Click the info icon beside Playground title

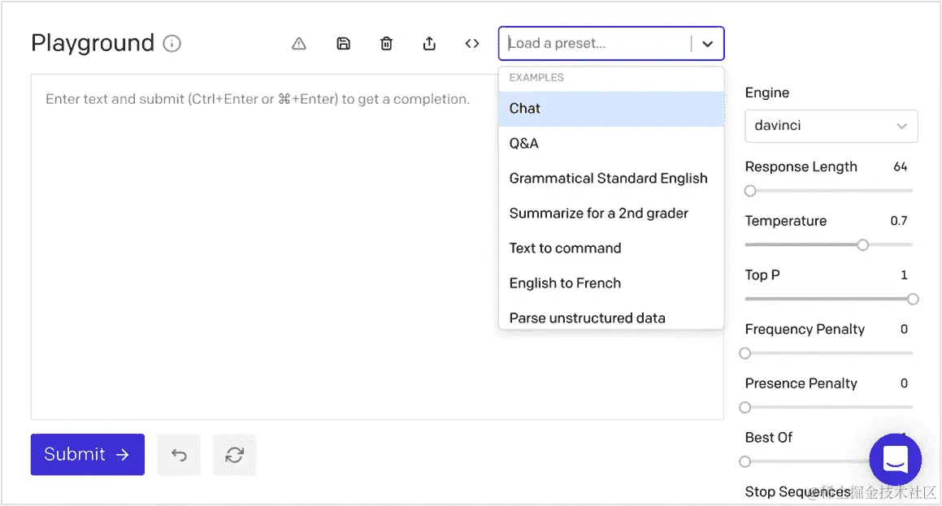tap(171, 44)
